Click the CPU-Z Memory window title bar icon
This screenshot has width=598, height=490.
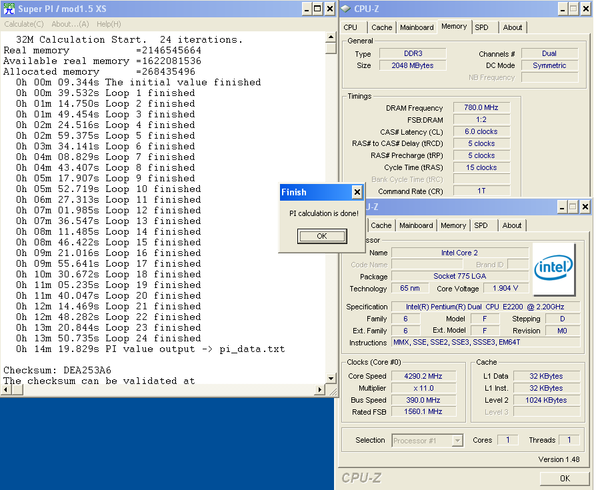(345, 9)
